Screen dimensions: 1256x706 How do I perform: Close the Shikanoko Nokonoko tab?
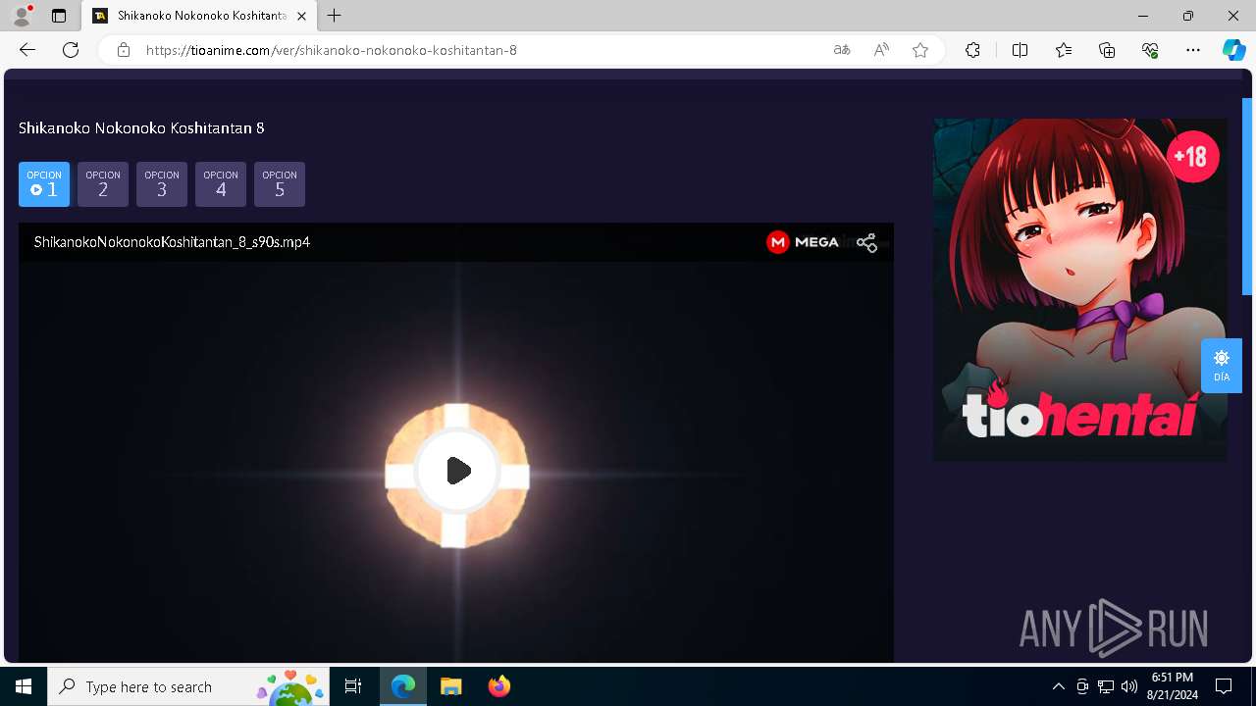[302, 16]
